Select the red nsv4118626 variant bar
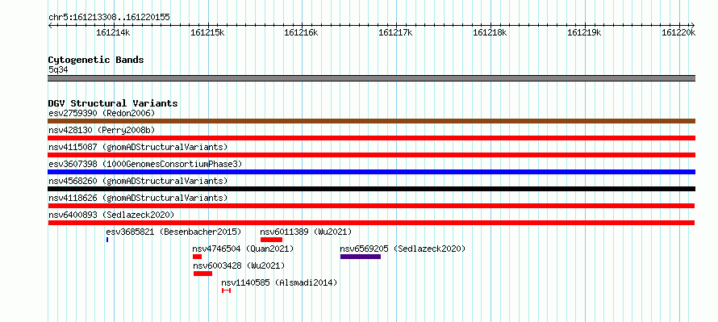 click(371, 206)
